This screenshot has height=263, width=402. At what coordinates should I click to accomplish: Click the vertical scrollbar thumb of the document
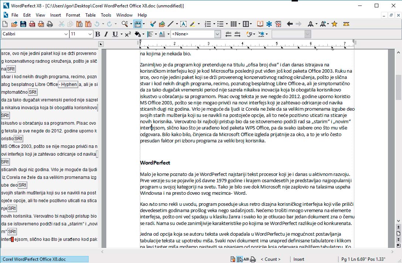pos(398,87)
